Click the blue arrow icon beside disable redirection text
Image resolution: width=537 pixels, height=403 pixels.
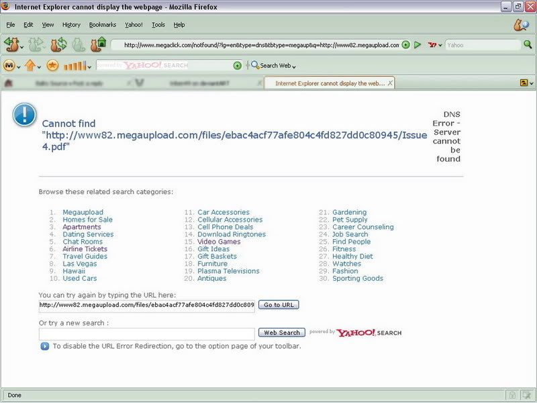45,347
